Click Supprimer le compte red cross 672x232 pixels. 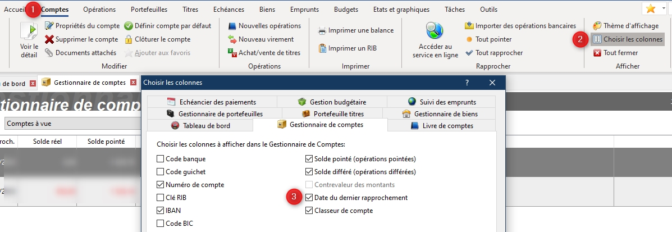[49, 39]
